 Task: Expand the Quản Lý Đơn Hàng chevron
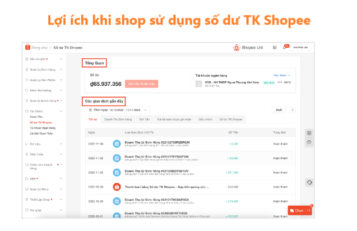point(61,70)
